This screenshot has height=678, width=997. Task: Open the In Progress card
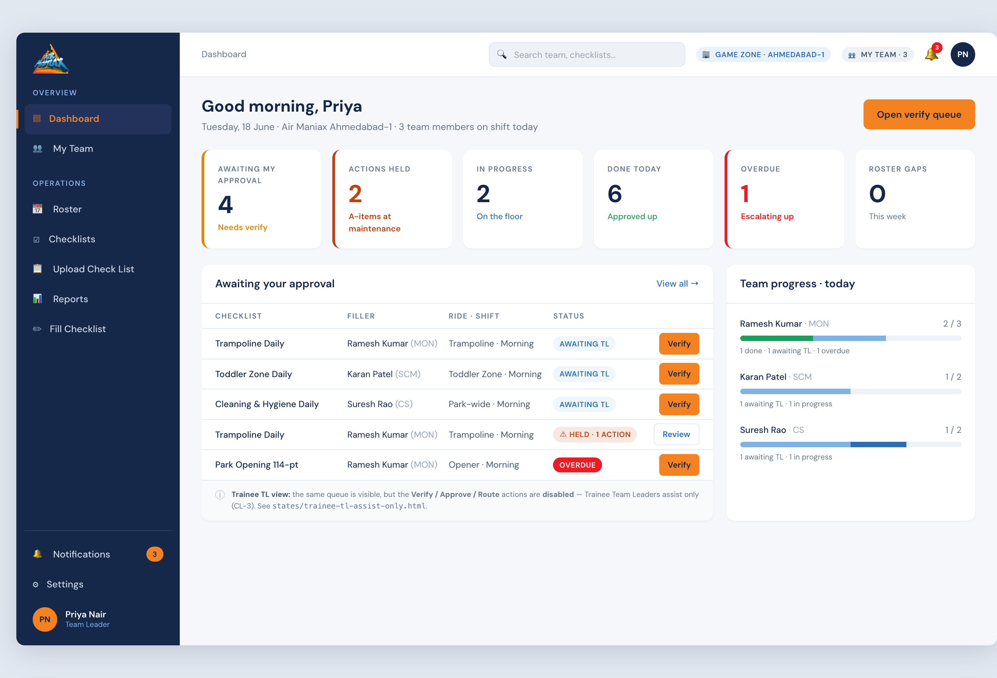(x=523, y=199)
